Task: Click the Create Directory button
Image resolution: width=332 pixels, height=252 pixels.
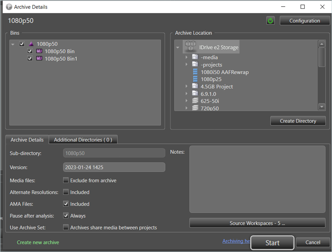Action: coord(298,121)
